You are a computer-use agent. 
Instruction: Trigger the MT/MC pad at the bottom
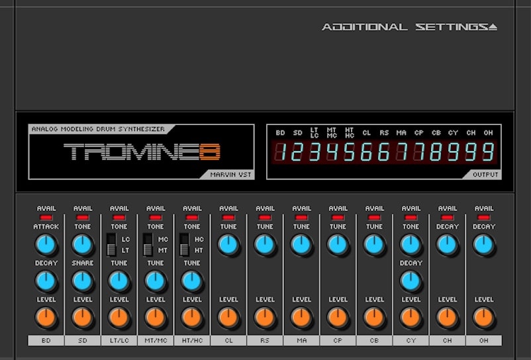tap(156, 340)
